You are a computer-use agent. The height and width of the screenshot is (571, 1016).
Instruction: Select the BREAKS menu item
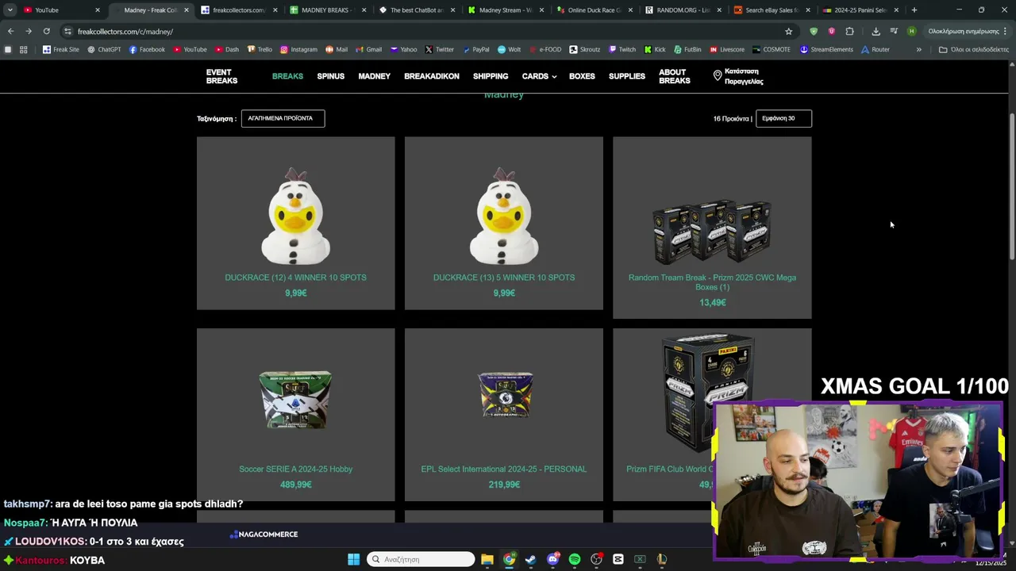tap(287, 76)
